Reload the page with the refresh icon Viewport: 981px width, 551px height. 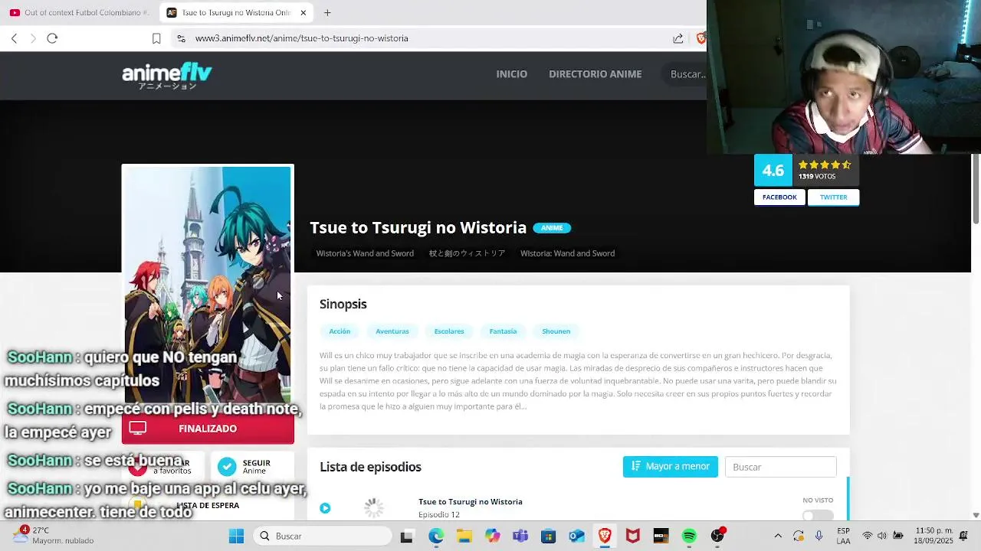point(52,38)
